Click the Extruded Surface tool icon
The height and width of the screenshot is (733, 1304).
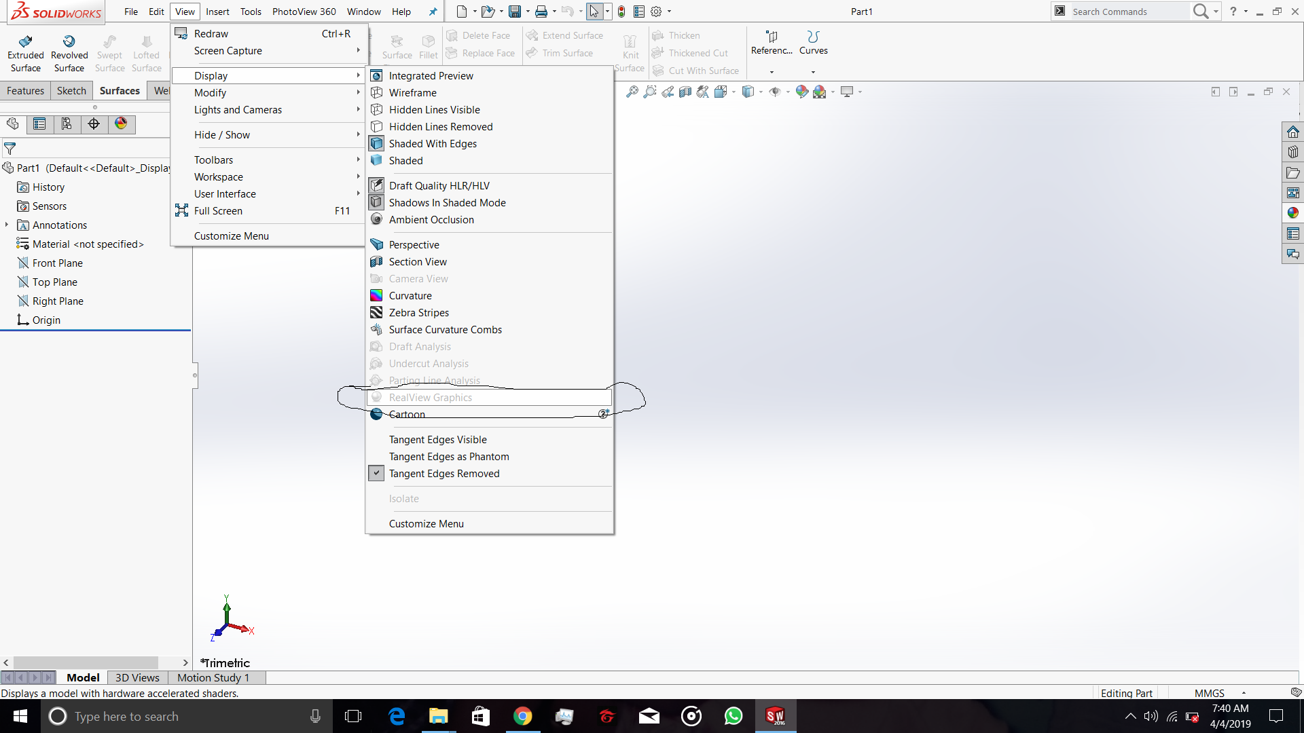[26, 41]
